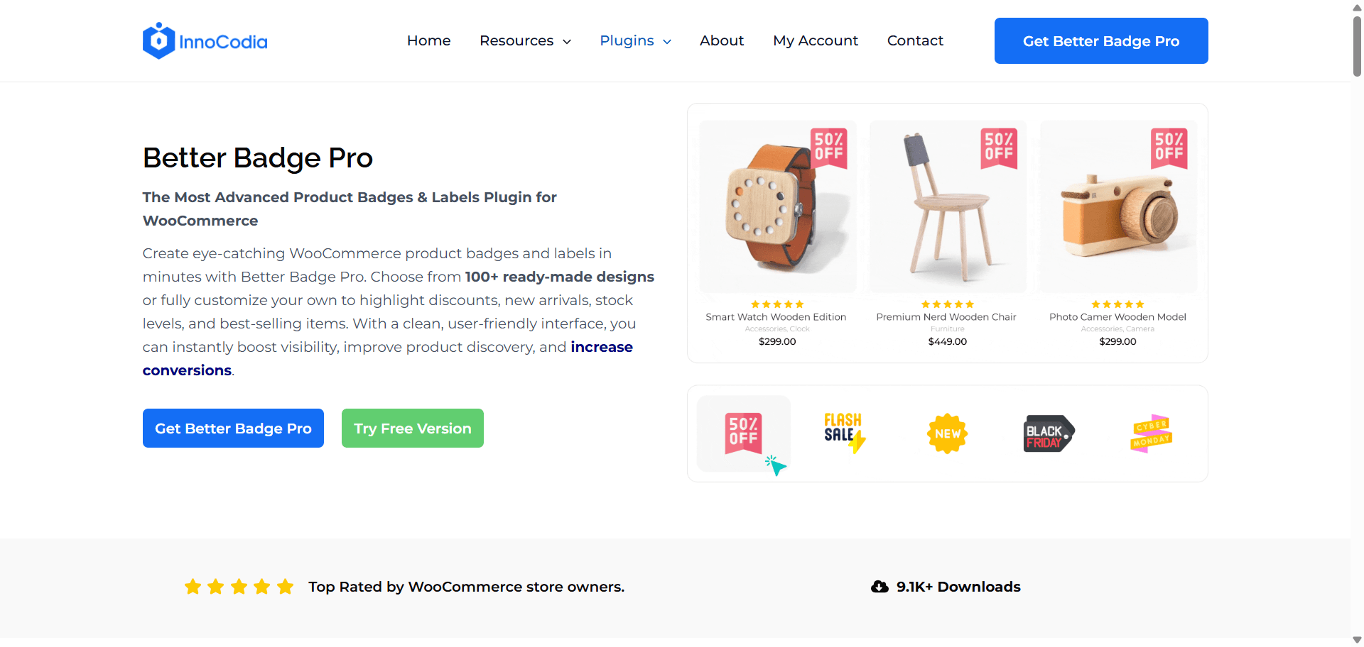The image size is (1364, 647).
Task: Click the Accessories, Camera category text
Action: (x=1118, y=329)
